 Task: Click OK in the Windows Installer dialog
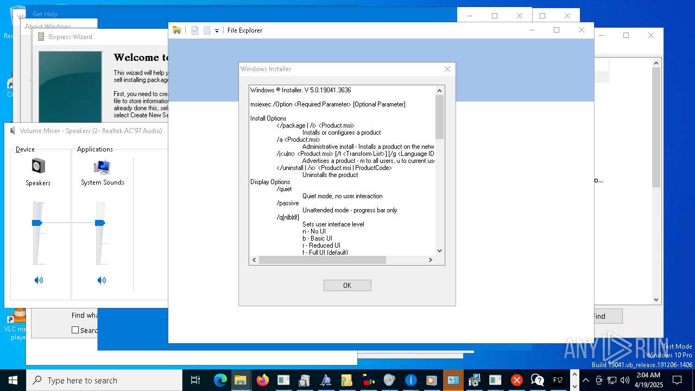click(347, 285)
